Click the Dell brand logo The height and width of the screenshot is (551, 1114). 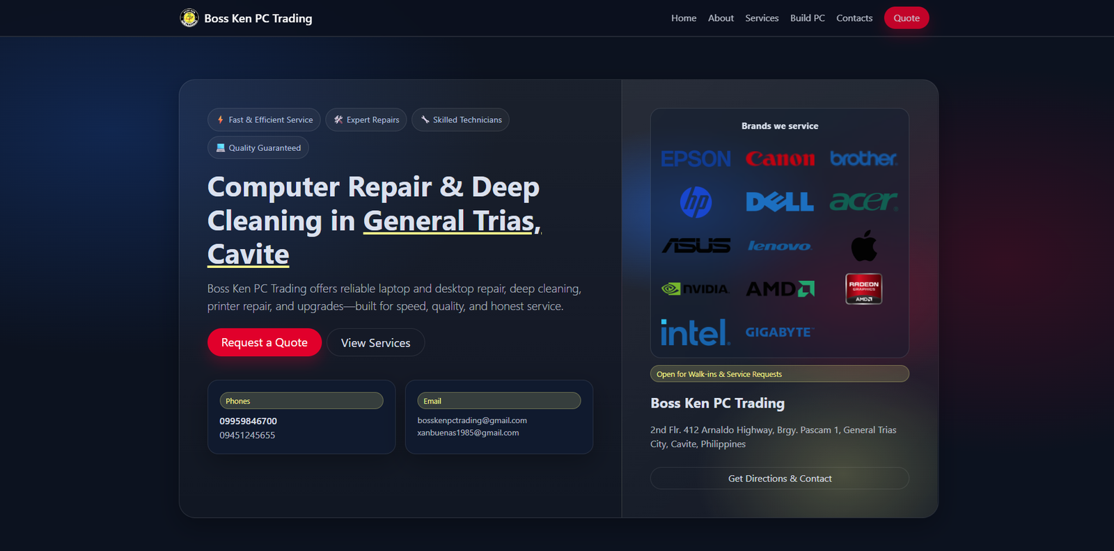tap(780, 202)
